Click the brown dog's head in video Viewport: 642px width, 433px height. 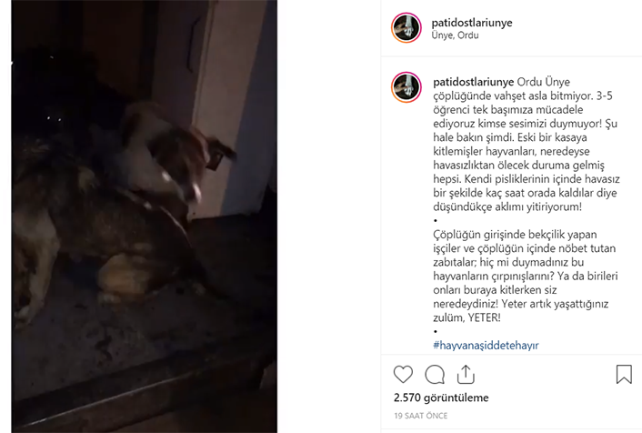[x=179, y=164]
